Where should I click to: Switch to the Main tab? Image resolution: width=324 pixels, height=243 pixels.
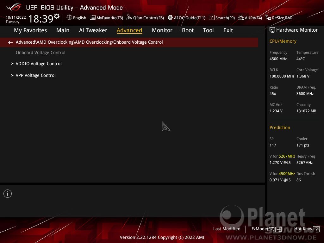coord(63,30)
